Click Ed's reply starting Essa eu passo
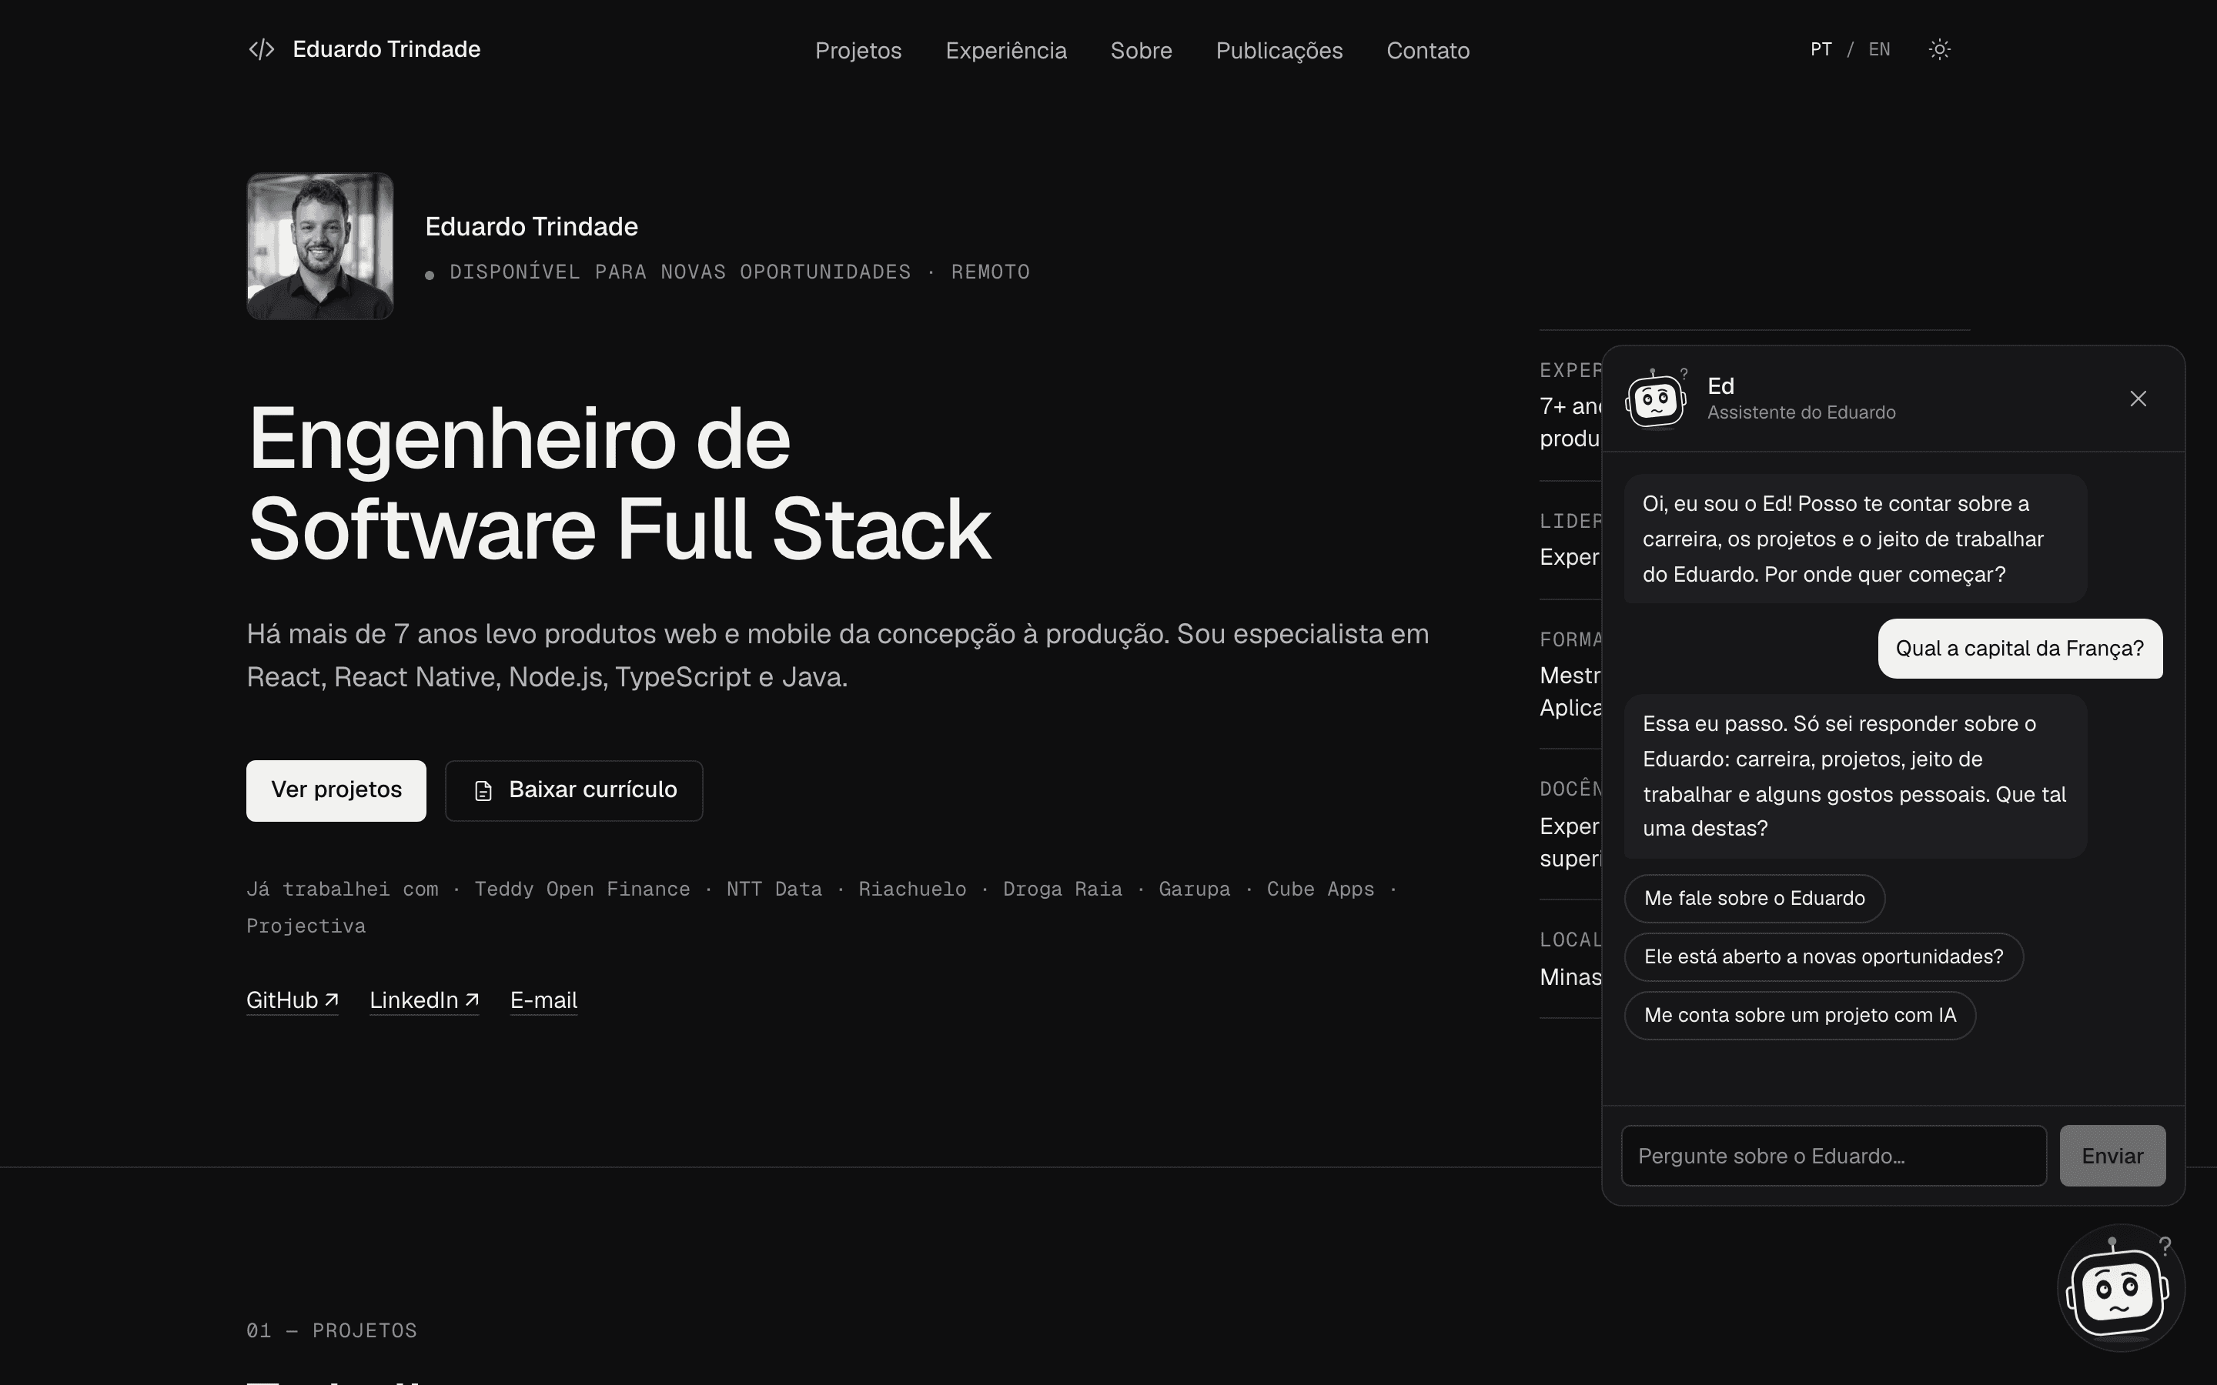The height and width of the screenshot is (1385, 2217). 1855,776
